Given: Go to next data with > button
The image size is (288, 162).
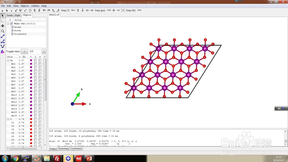Looking at the screenshot, I should click(44, 51).
